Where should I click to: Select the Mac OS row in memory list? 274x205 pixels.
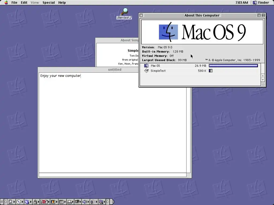click(200, 66)
